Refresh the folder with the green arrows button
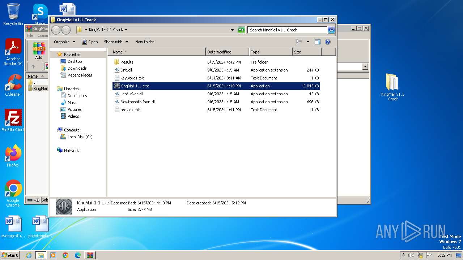Viewport: 463px width, 260px height. (x=241, y=30)
